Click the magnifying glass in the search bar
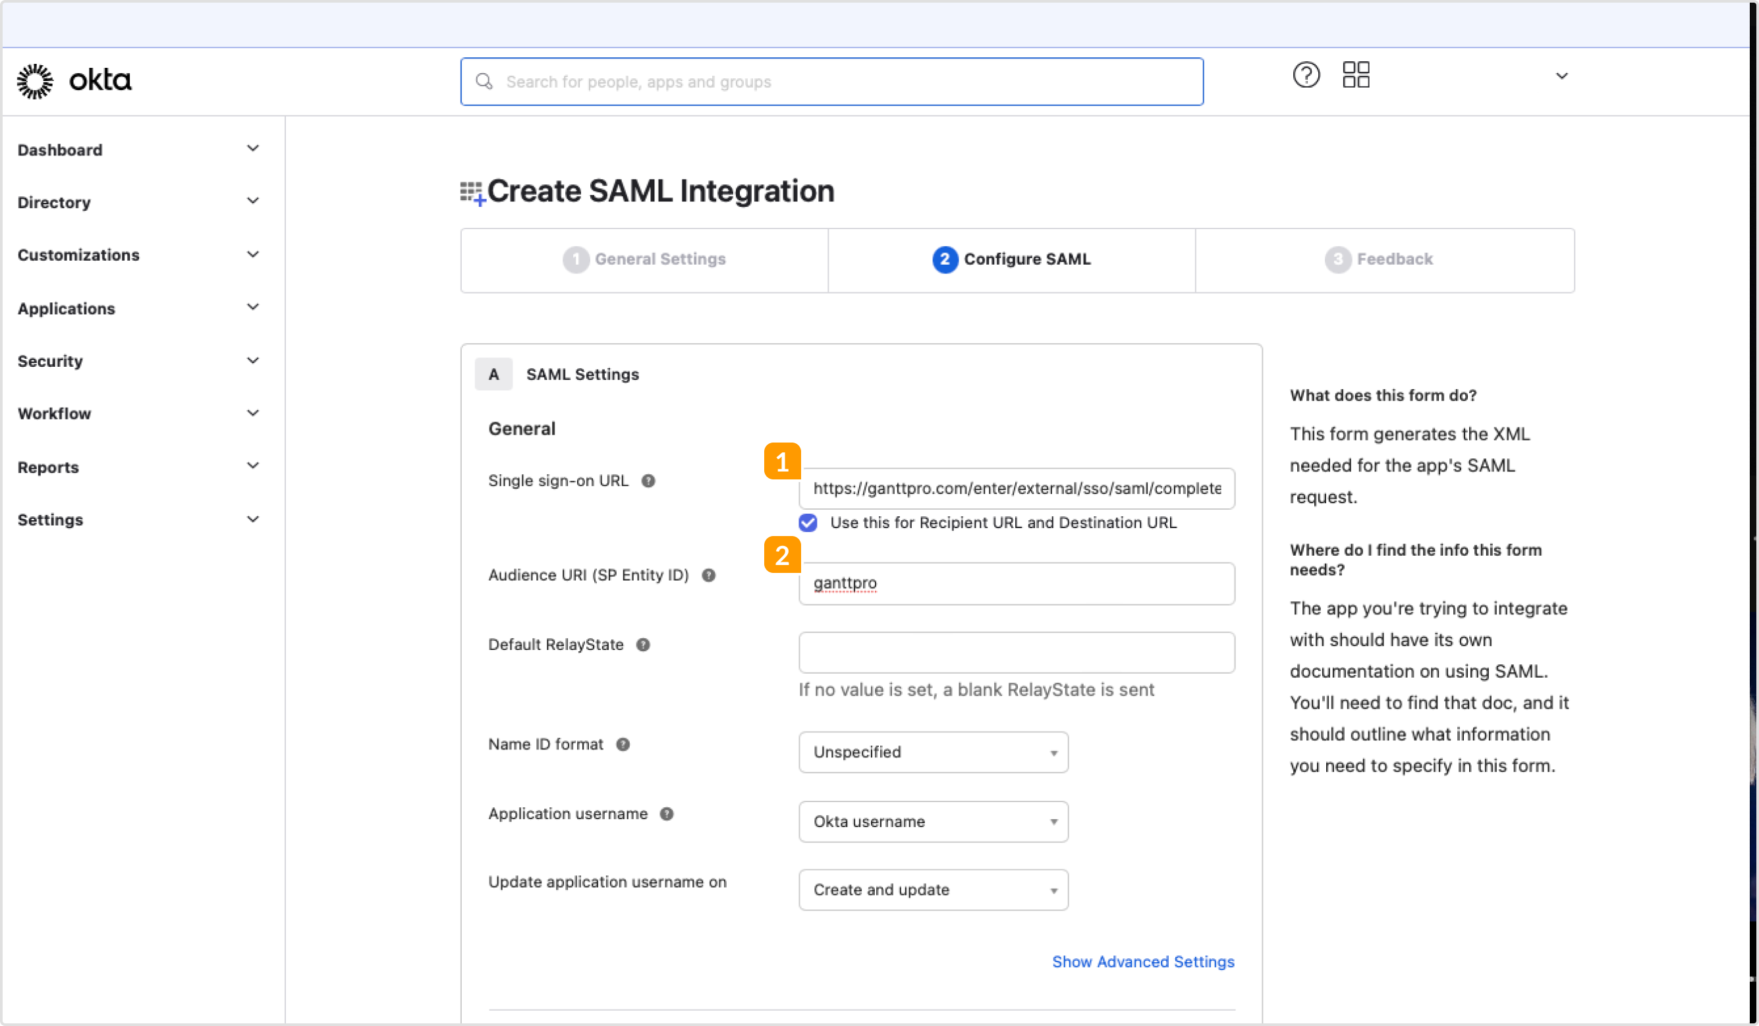Screen dimensions: 1759x1026 click(484, 81)
